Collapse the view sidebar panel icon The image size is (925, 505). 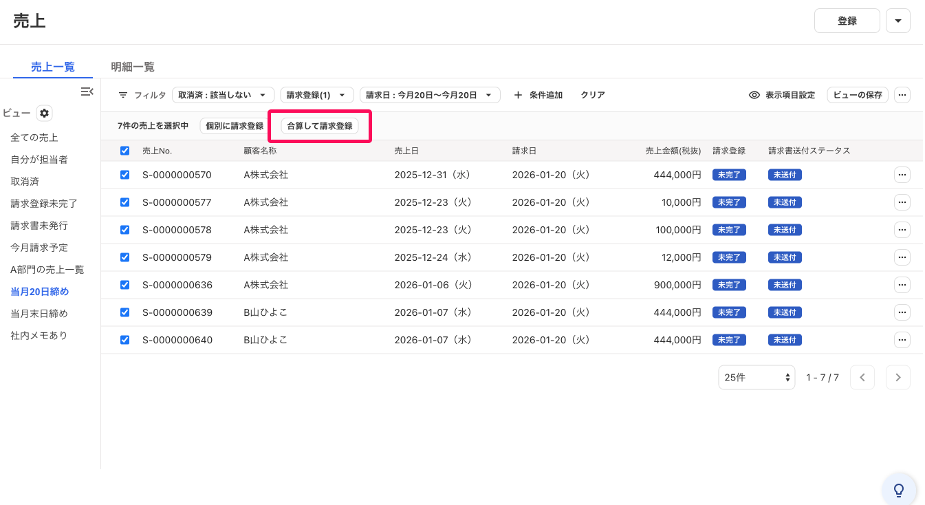click(x=87, y=92)
